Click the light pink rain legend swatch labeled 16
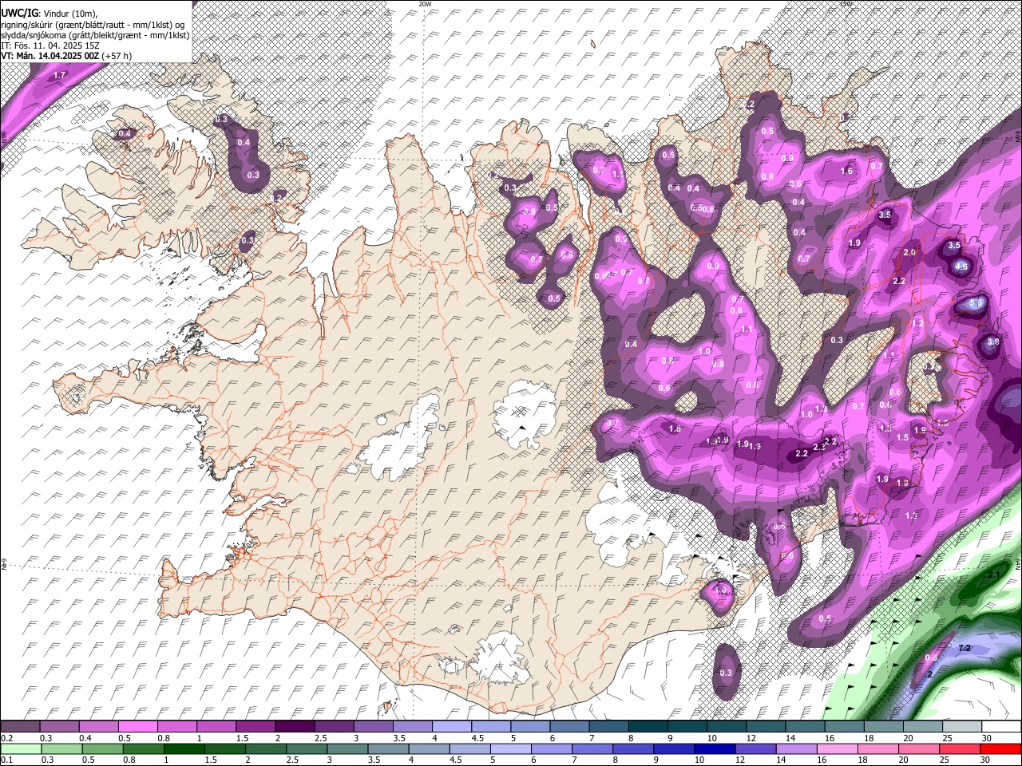This screenshot has height=766, width=1022. [x=836, y=748]
